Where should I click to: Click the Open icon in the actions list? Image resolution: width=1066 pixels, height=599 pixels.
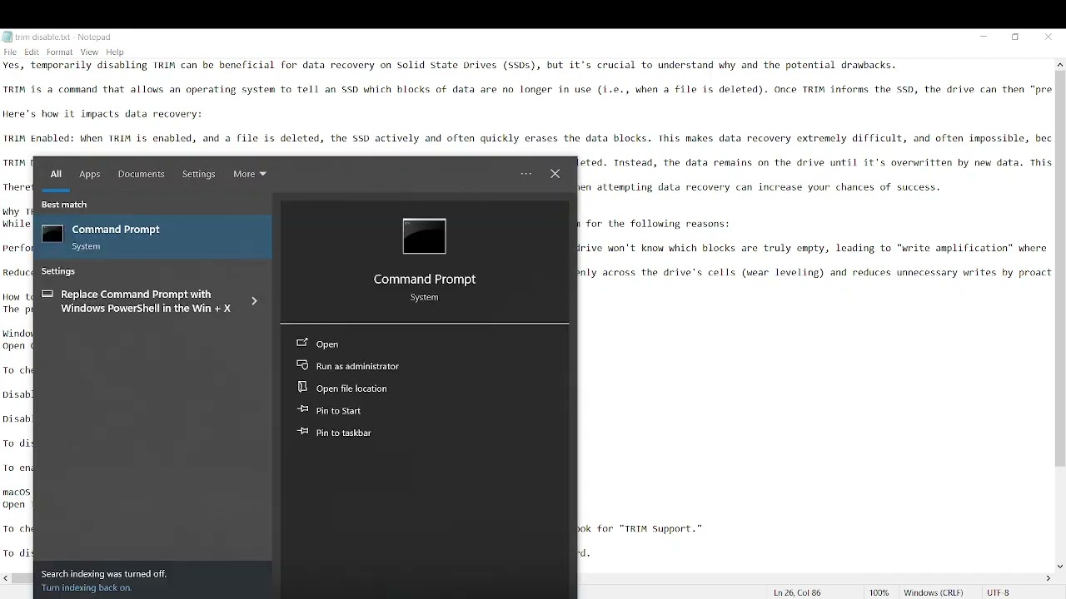(x=302, y=344)
